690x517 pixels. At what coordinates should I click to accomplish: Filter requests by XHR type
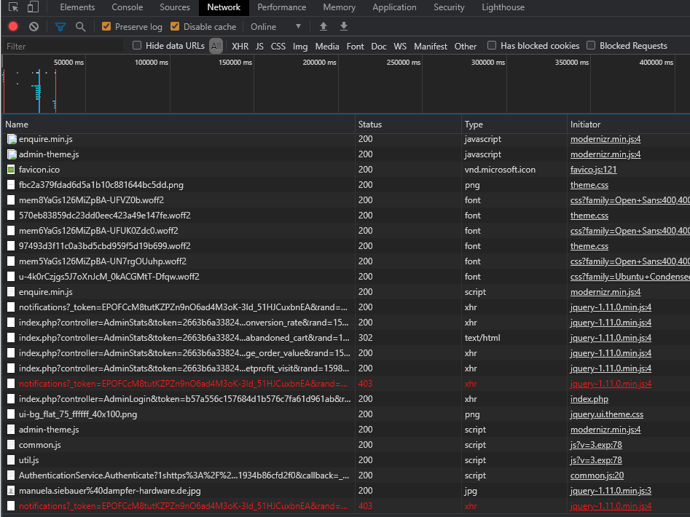click(240, 46)
